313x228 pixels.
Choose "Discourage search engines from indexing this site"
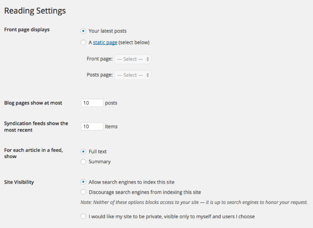83,192
